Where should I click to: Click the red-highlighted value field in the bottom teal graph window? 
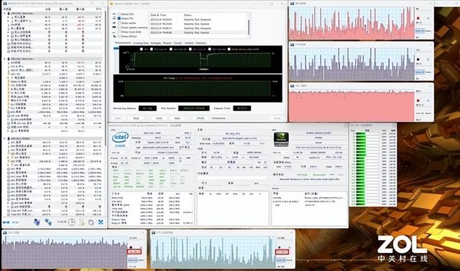click(x=282, y=252)
